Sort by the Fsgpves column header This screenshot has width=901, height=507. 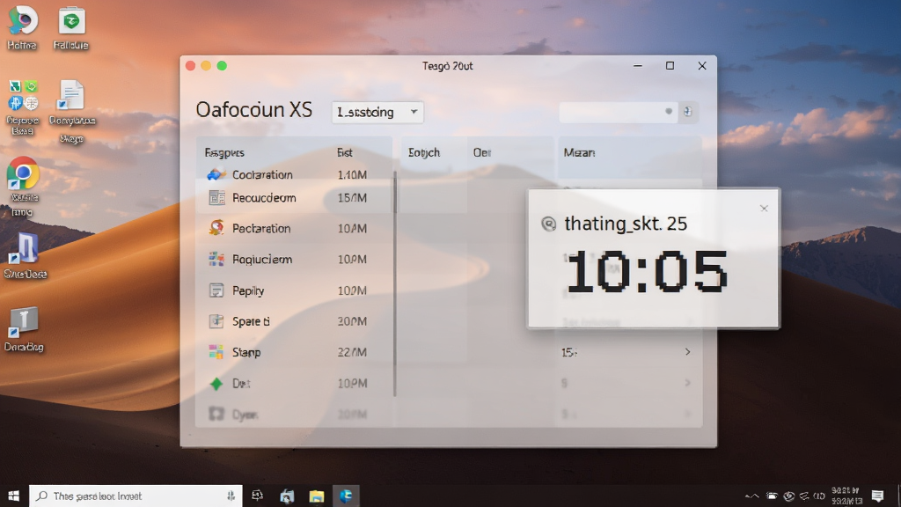click(224, 152)
